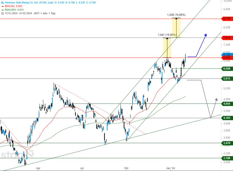Viewport: 233px width, 171px height.
Task: Select the blue 6,700 current price tag
Action: click(x=227, y=55)
